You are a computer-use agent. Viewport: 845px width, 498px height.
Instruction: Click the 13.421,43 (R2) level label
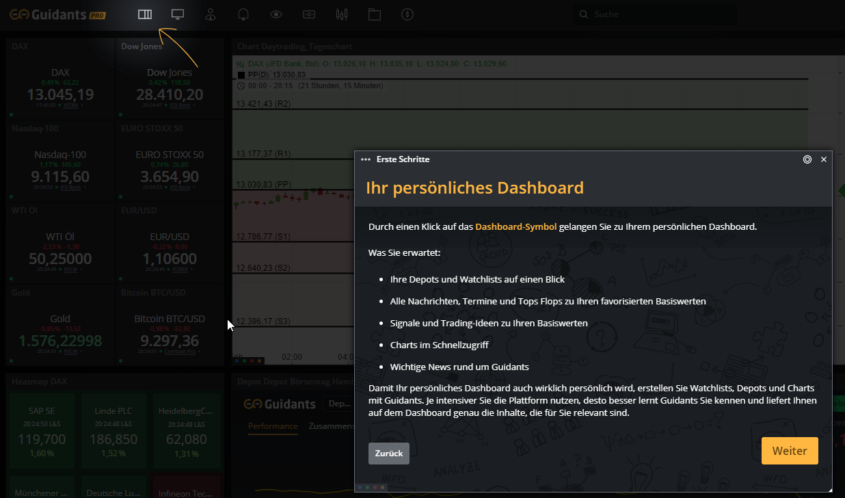point(264,104)
